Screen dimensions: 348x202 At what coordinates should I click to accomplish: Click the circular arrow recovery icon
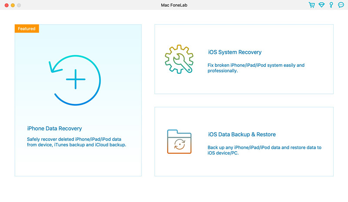[75, 80]
